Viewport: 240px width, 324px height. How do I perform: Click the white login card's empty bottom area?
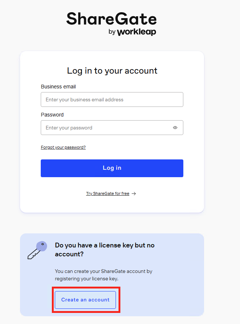click(112, 205)
